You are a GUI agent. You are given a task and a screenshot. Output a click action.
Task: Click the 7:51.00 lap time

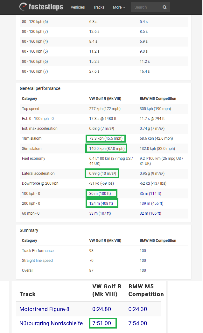tap(101, 323)
